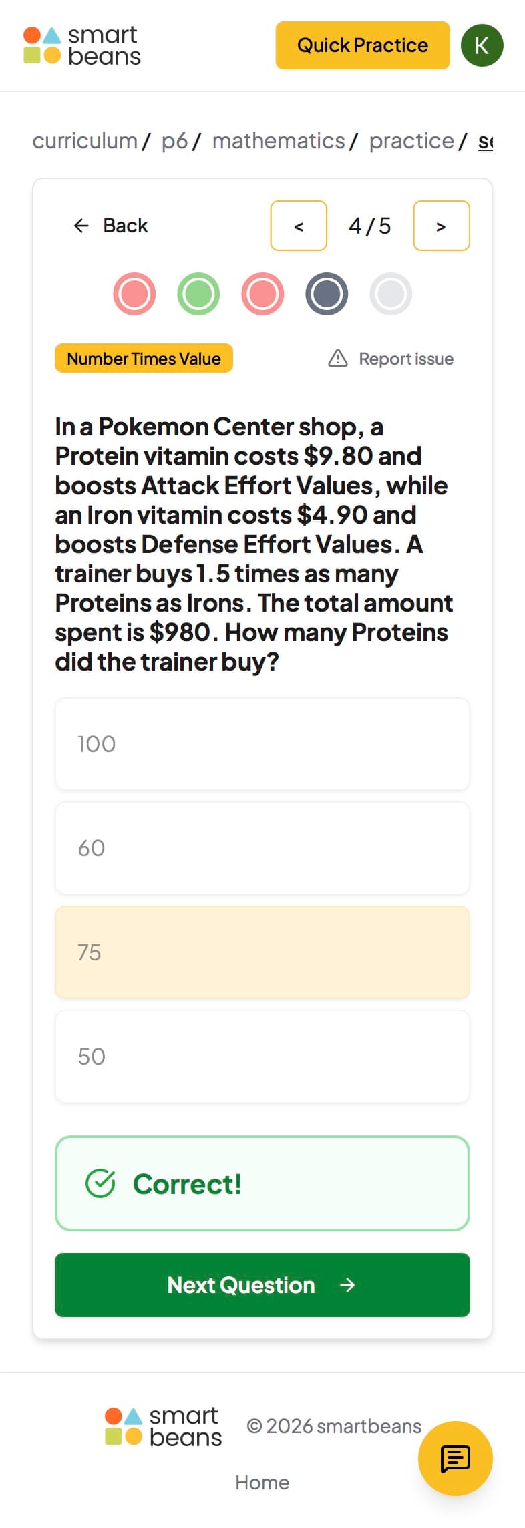The height and width of the screenshot is (1528, 525).
Task: Open the chat support bubble
Action: click(455, 1458)
